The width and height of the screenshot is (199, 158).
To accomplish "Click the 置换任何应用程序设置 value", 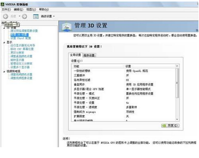I will [140, 94].
